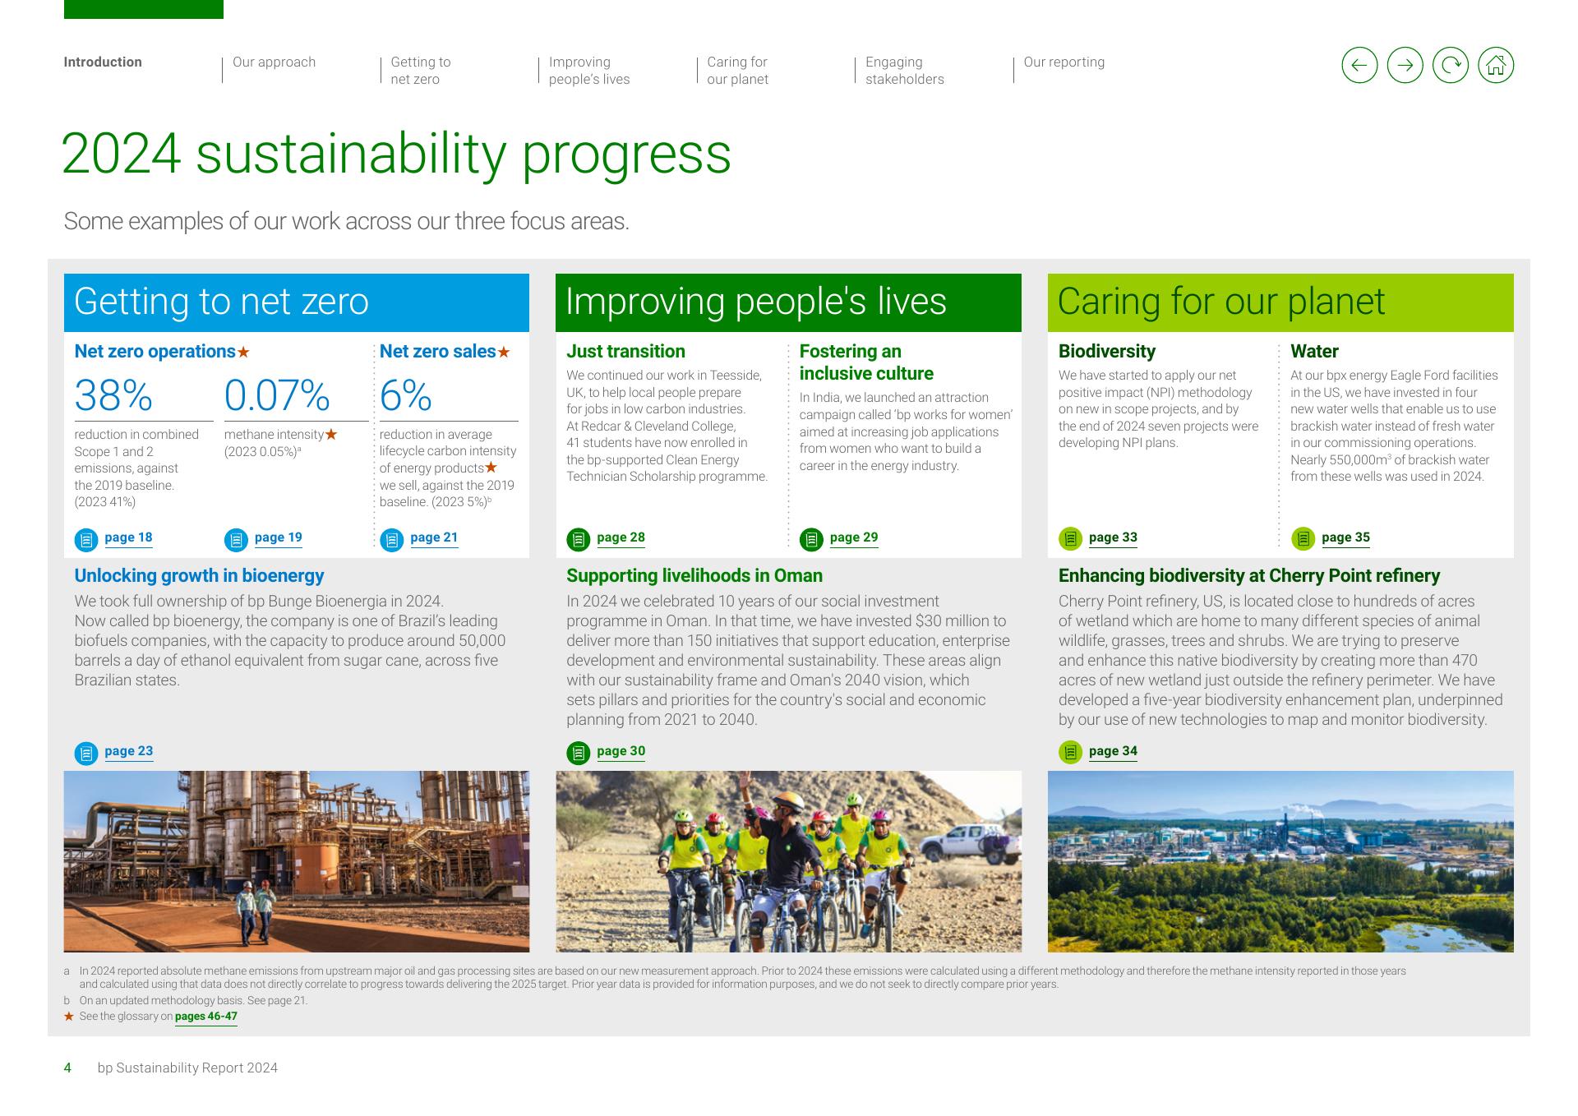Click the blue document icon beside page 18
The width and height of the screenshot is (1578, 1116).
(86, 540)
